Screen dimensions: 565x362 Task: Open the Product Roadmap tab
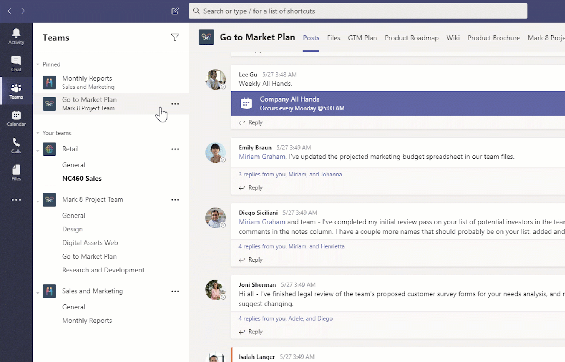point(412,38)
